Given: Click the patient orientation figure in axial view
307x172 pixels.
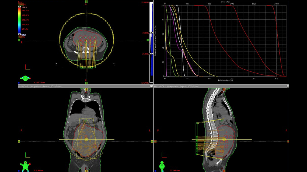Looking at the screenshot, I should click(25, 78).
